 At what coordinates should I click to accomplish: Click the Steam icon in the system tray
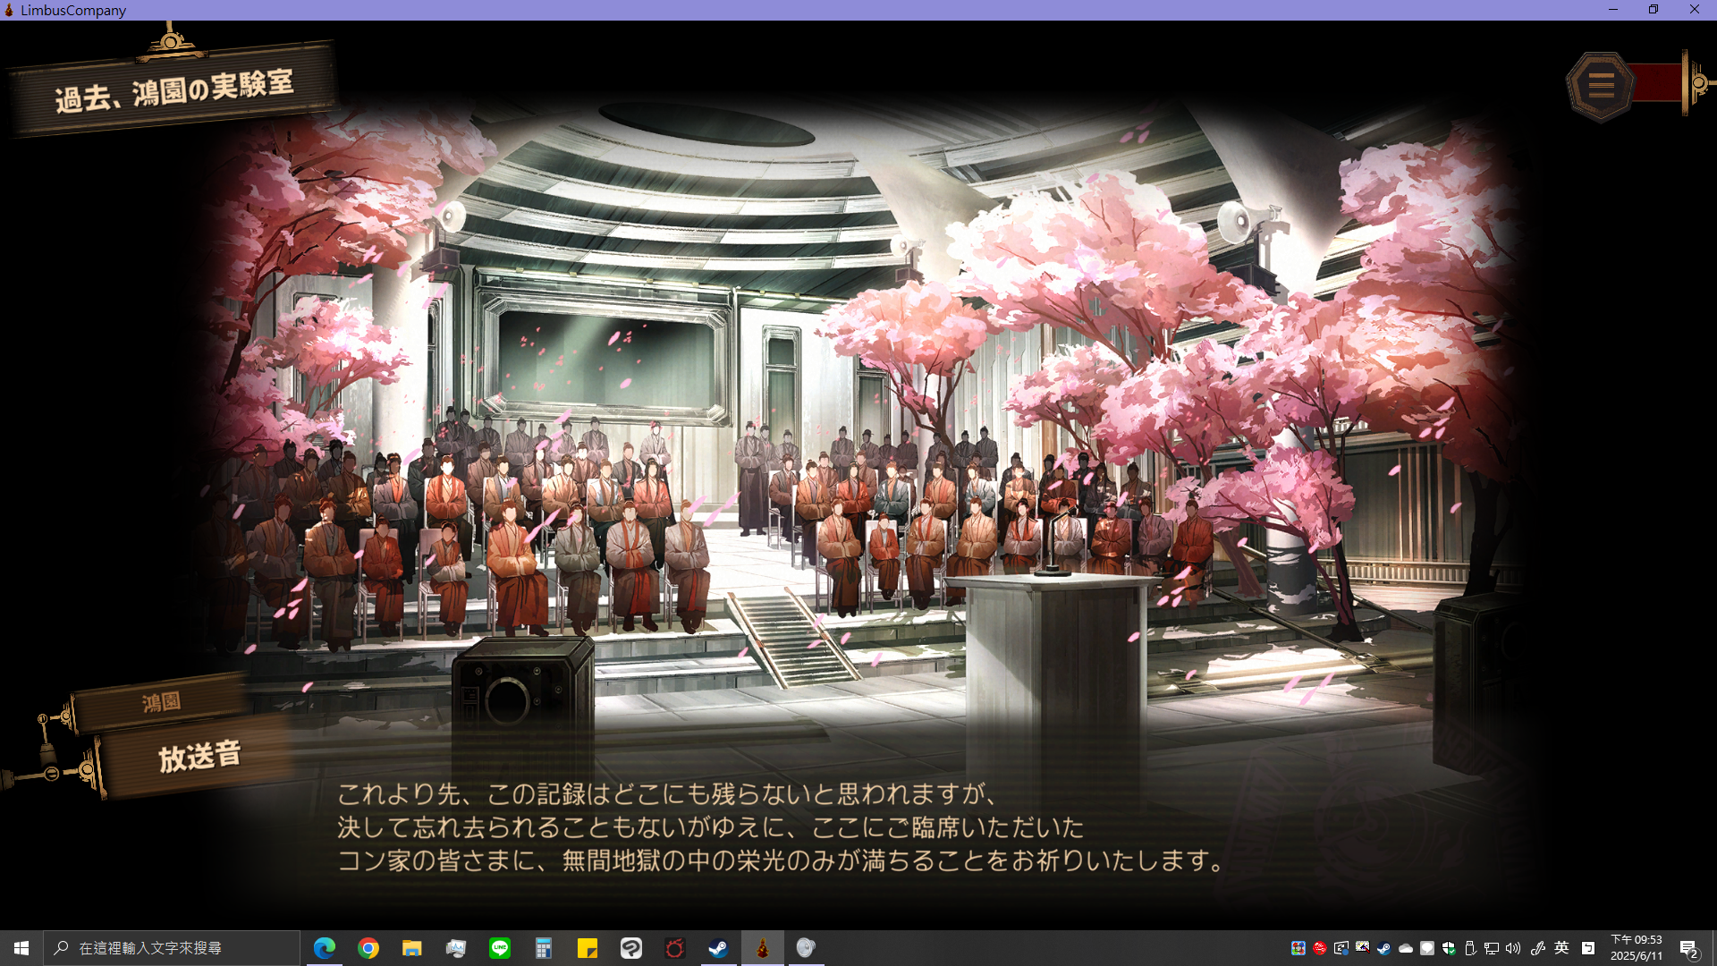(x=1383, y=948)
